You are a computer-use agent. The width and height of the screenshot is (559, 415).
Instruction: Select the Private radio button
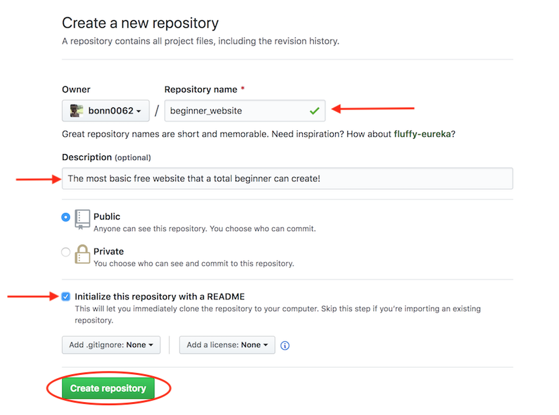point(66,252)
